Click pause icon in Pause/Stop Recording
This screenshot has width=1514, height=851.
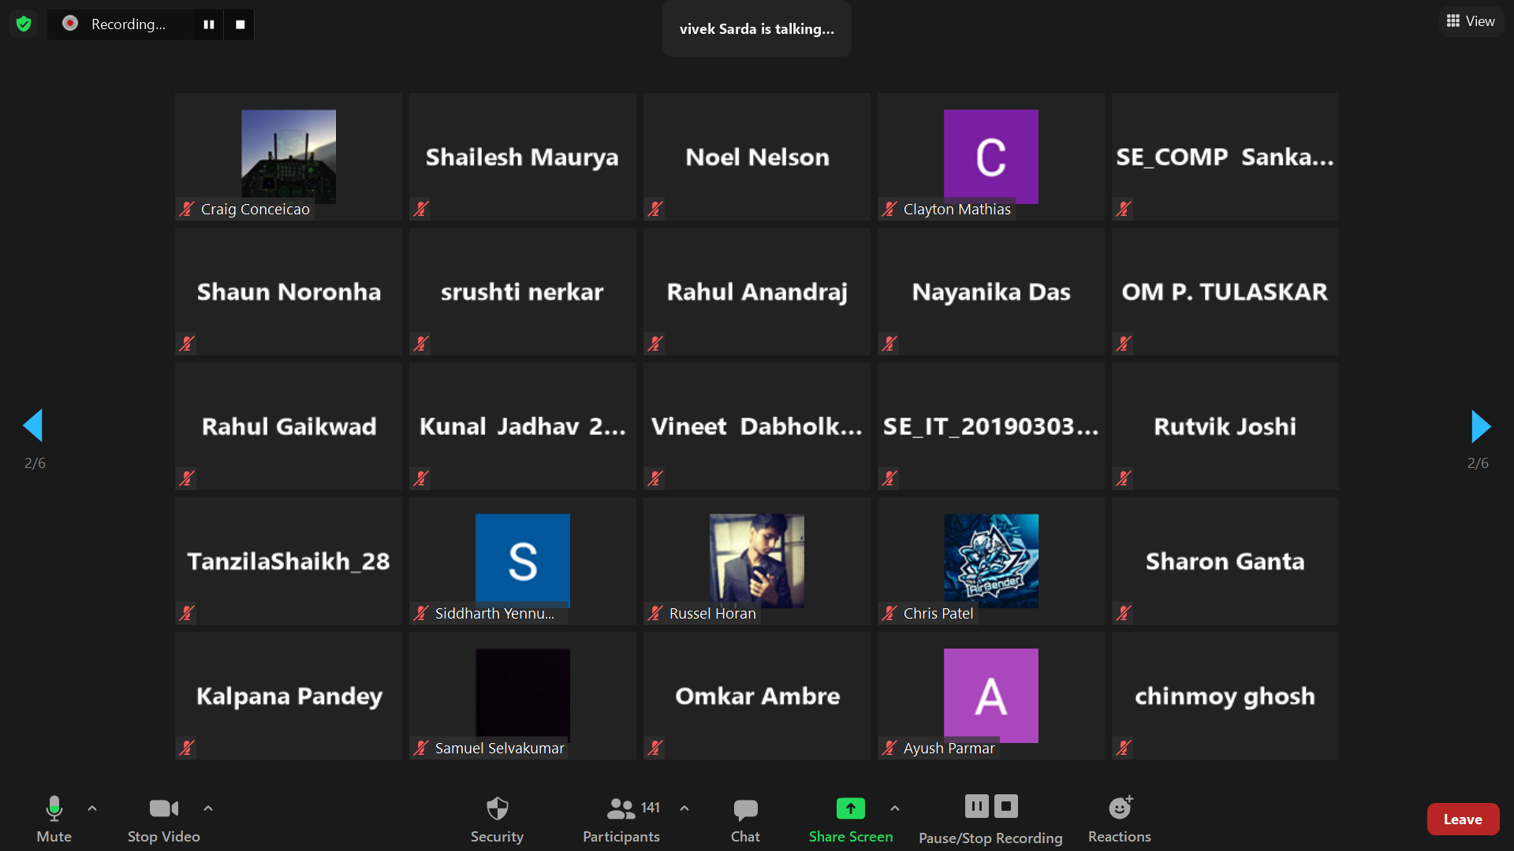(x=976, y=806)
